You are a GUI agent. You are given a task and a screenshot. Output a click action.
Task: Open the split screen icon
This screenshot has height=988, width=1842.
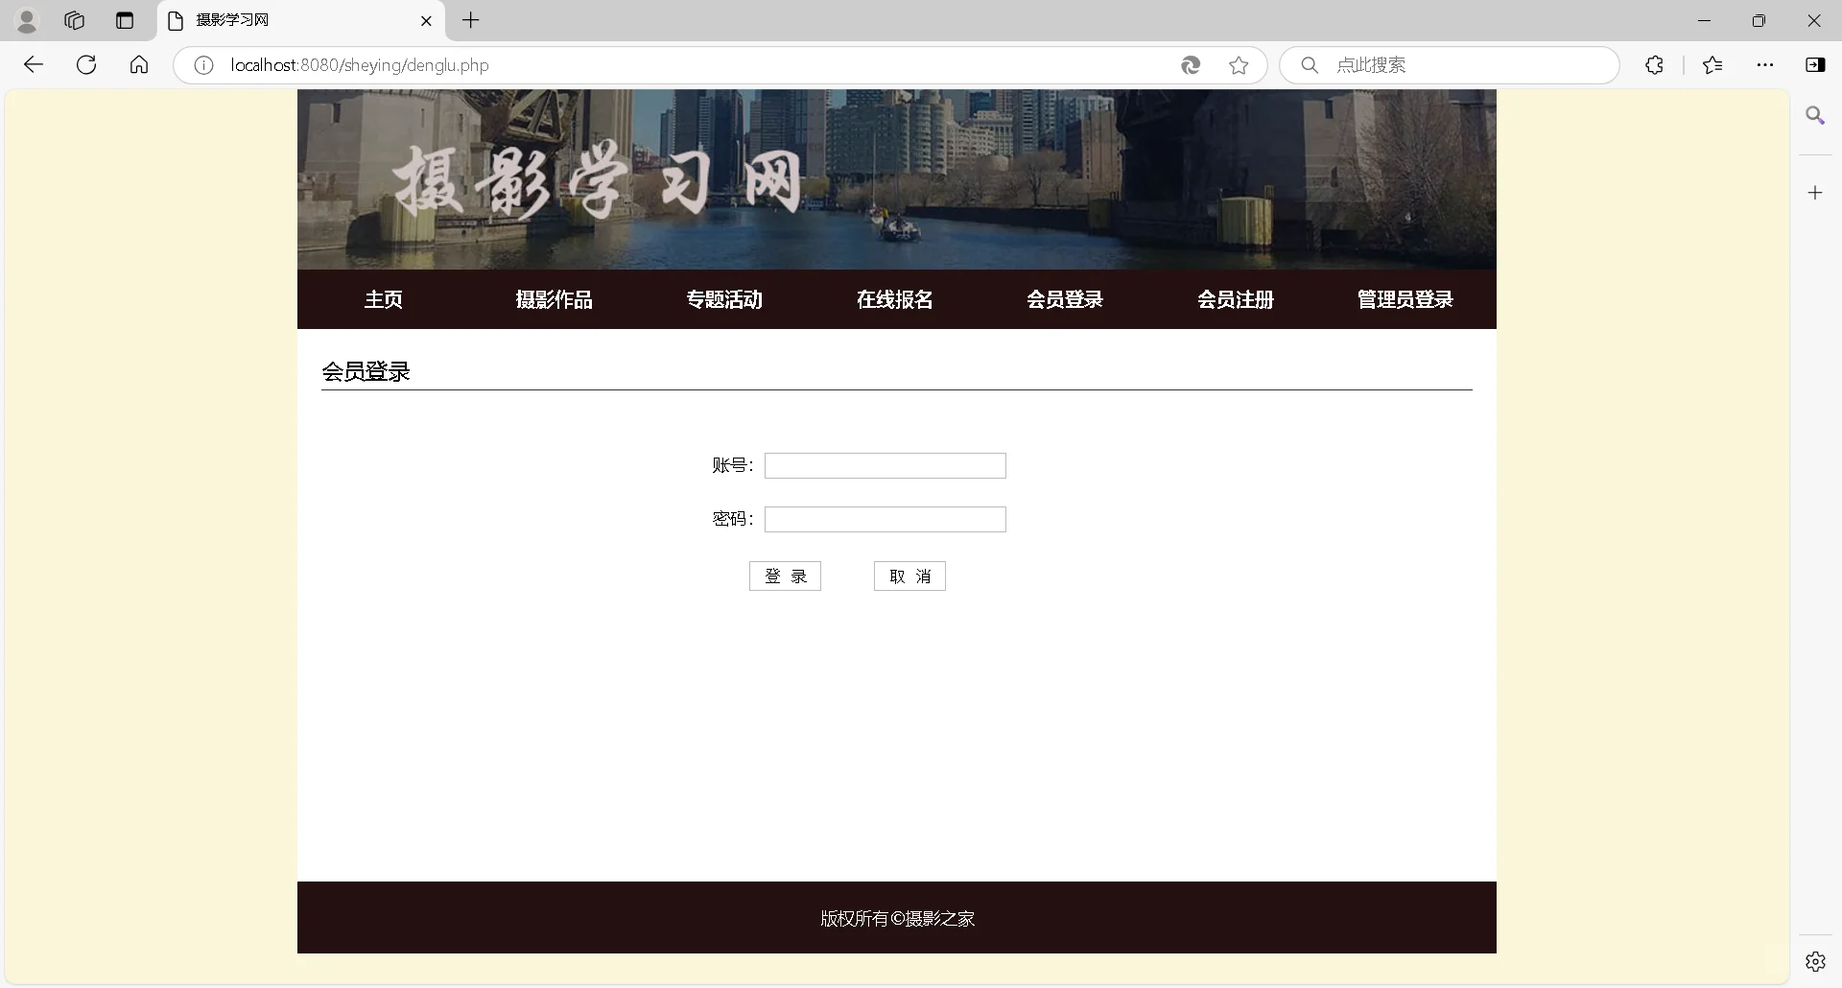1816,64
